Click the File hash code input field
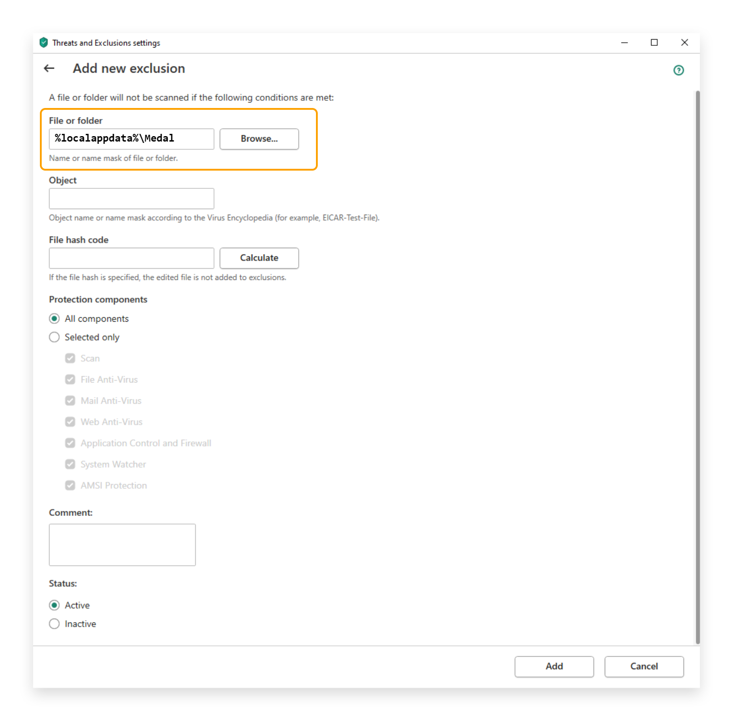The height and width of the screenshot is (721, 733). click(x=131, y=258)
